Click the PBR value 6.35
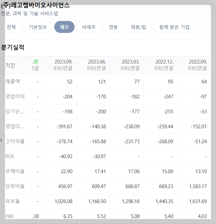 click(x=68, y=216)
